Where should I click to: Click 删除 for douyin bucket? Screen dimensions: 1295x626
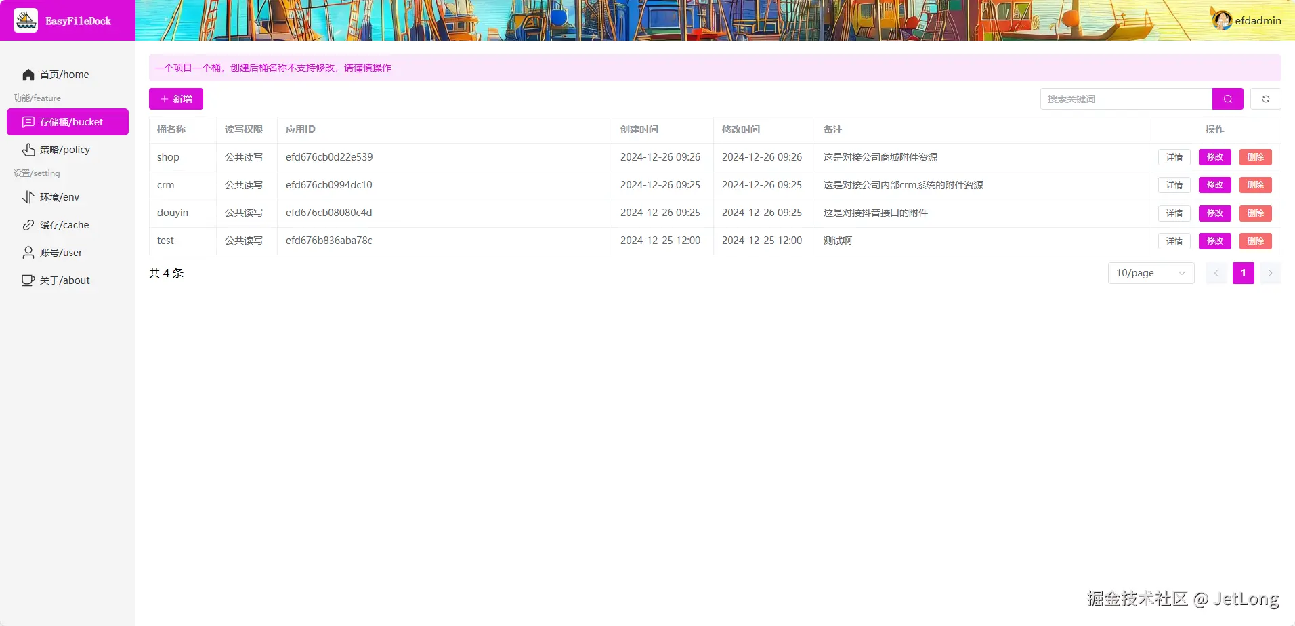1256,213
